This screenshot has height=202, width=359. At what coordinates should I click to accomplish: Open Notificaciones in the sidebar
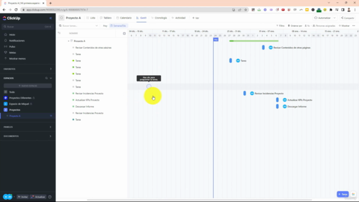pyautogui.click(x=17, y=40)
